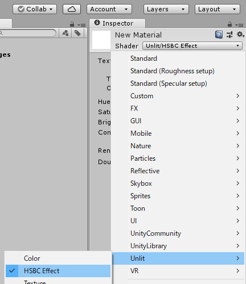Click the search by type icon

pos(65,33)
